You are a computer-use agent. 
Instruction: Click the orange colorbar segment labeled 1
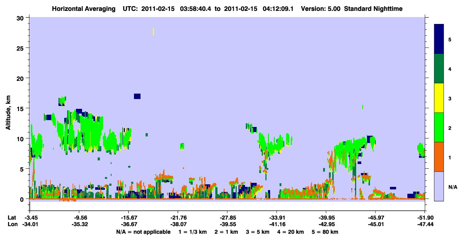pyautogui.click(x=439, y=157)
